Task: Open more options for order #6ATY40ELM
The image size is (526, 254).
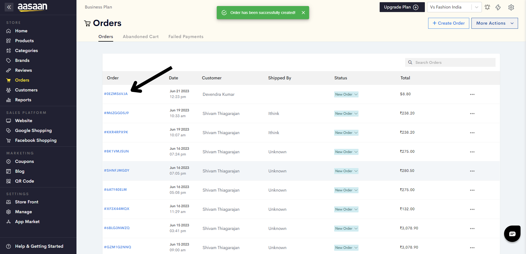Action: (472, 190)
